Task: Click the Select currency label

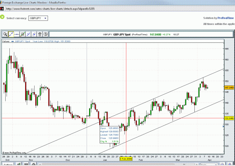Action: click(16, 18)
